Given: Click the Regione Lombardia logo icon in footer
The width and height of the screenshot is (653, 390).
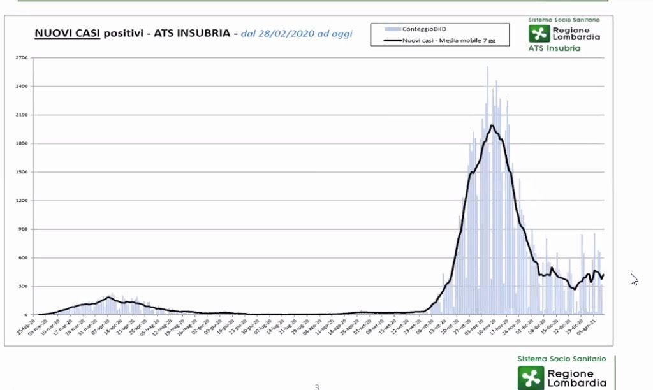Looking at the screenshot, I should pos(529,377).
